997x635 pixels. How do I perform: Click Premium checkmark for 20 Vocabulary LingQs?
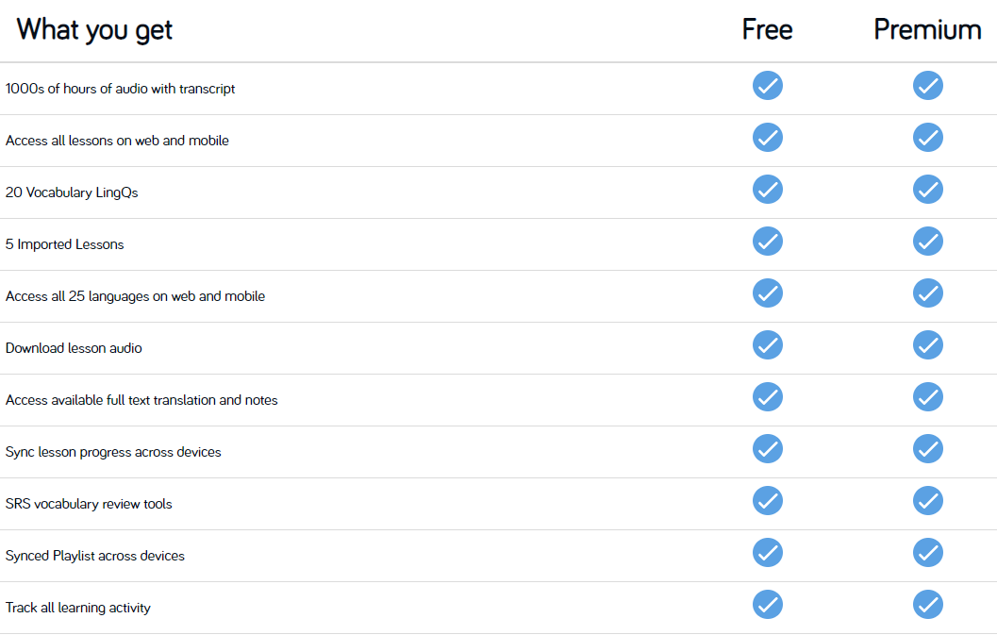(x=928, y=190)
